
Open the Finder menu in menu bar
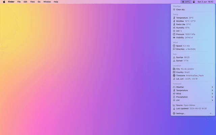pyautogui.click(x=11, y=2)
